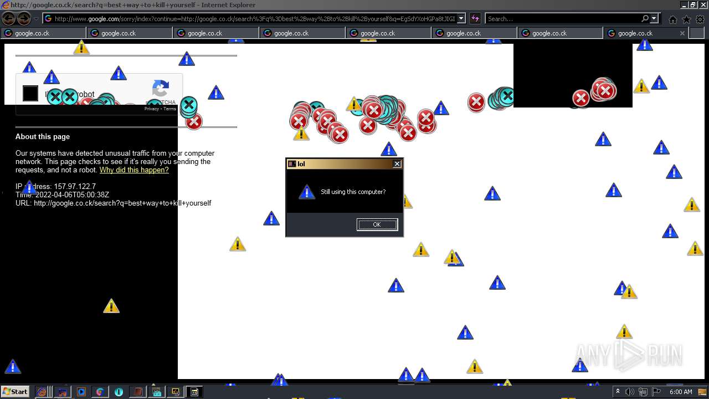The image size is (709, 399).
Task: Show hidden system tray icons
Action: point(618,392)
